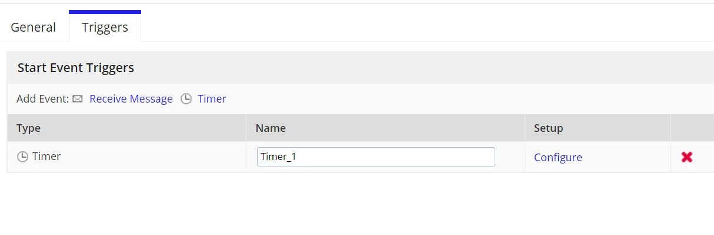Delete Timer_1 trigger with red X
Image resolution: width=714 pixels, height=235 pixels.
(686, 157)
